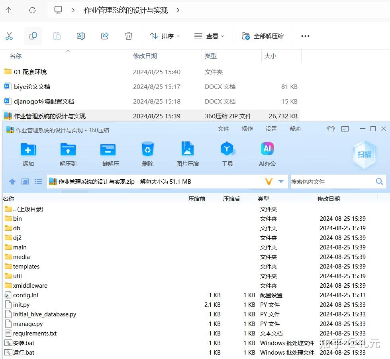Toggle thumbnail view in 360压缩
This screenshot has height=359, width=390.
coord(25,181)
